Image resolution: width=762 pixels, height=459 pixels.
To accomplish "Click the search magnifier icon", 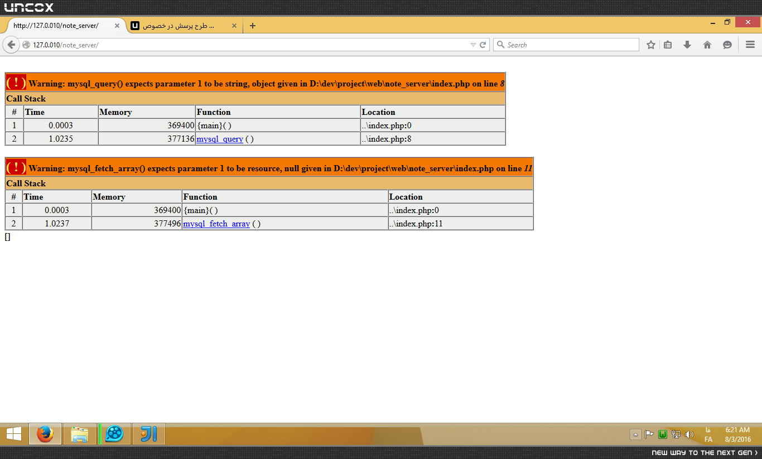I will [500, 45].
